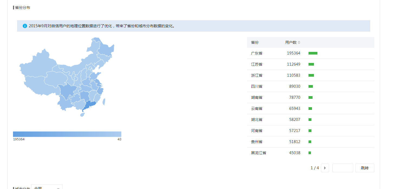Focus the page number input field

click(342, 168)
